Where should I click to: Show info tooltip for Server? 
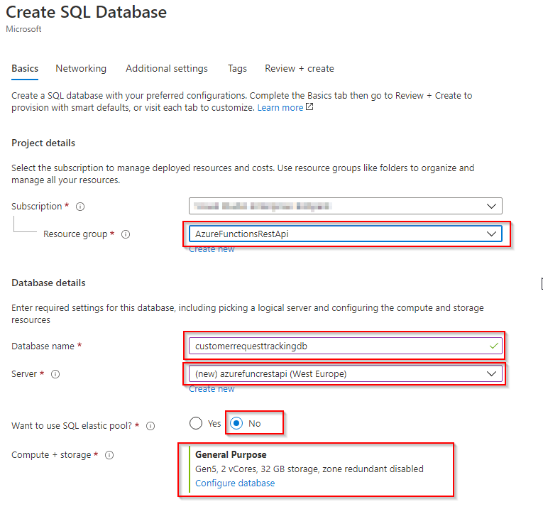click(55, 374)
